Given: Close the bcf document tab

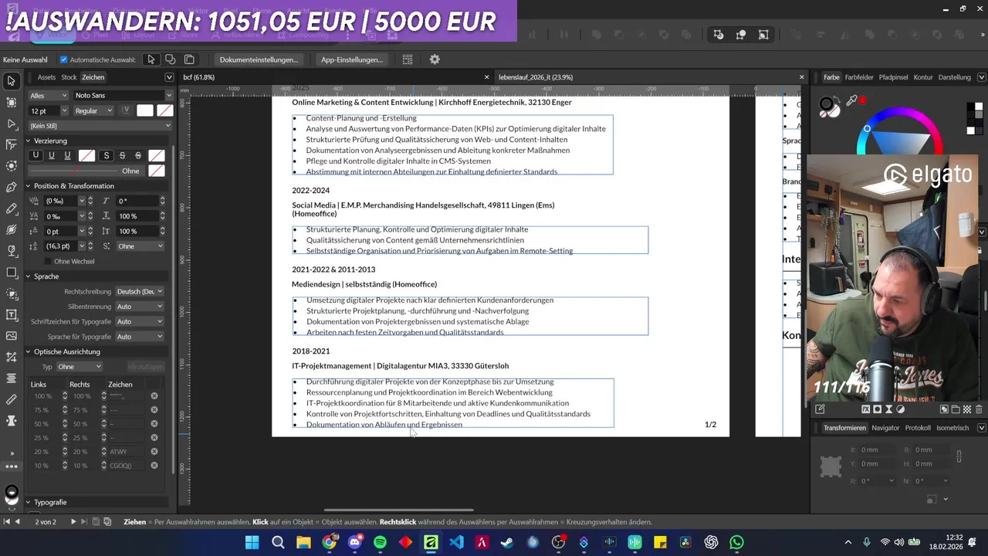Looking at the screenshot, I should (x=487, y=77).
